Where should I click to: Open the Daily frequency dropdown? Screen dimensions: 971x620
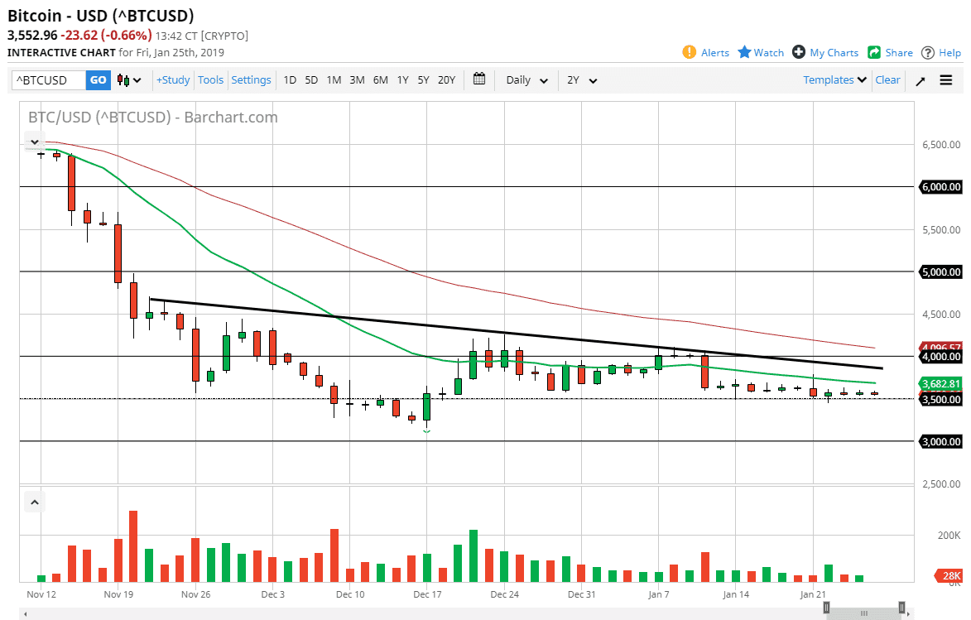pos(525,79)
